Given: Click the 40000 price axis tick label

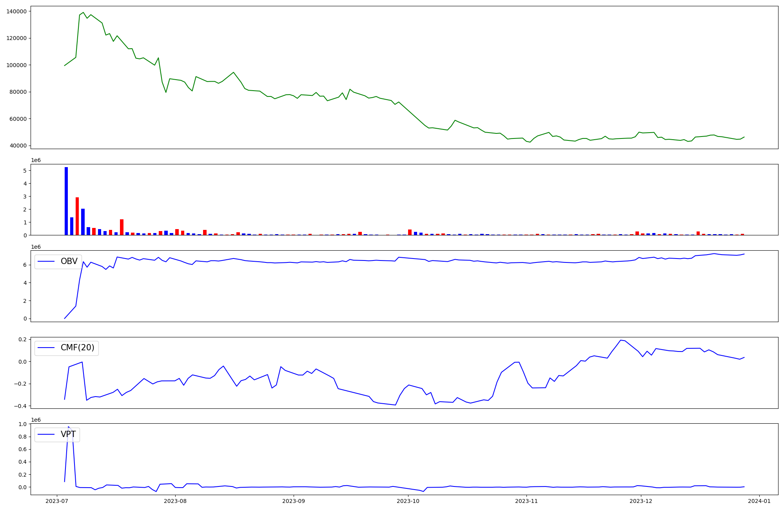Looking at the screenshot, I should [x=18, y=146].
